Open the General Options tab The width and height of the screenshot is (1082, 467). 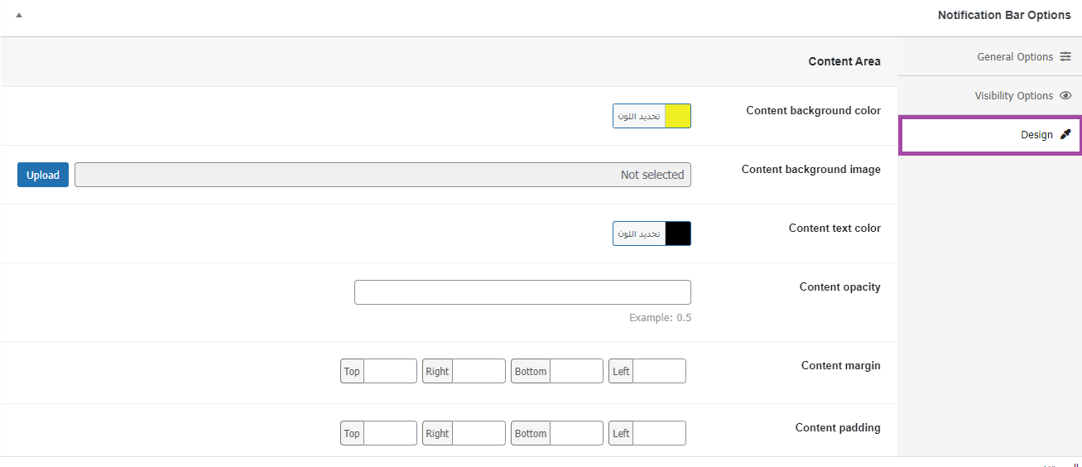[x=1014, y=57]
